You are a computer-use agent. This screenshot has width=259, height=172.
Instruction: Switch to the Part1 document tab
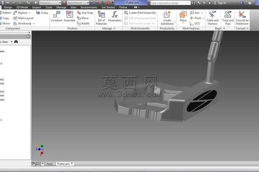(x=50, y=164)
